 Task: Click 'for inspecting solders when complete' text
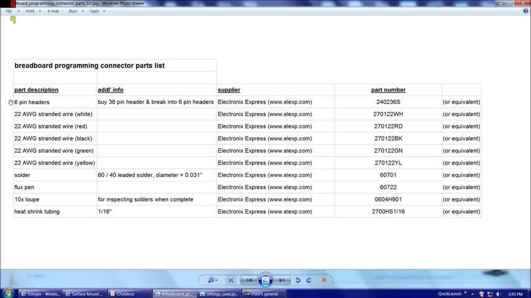(x=145, y=199)
